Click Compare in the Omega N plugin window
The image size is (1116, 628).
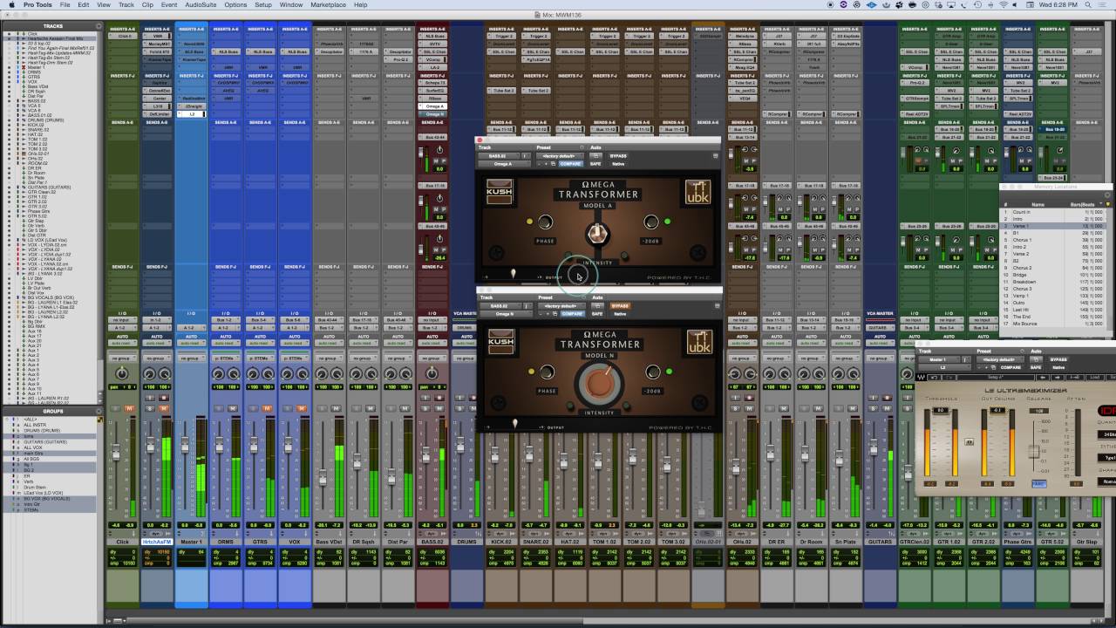click(571, 313)
